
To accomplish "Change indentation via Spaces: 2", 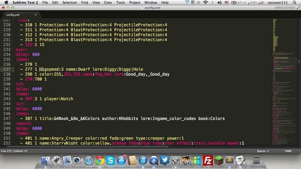I will click(x=262, y=151).
